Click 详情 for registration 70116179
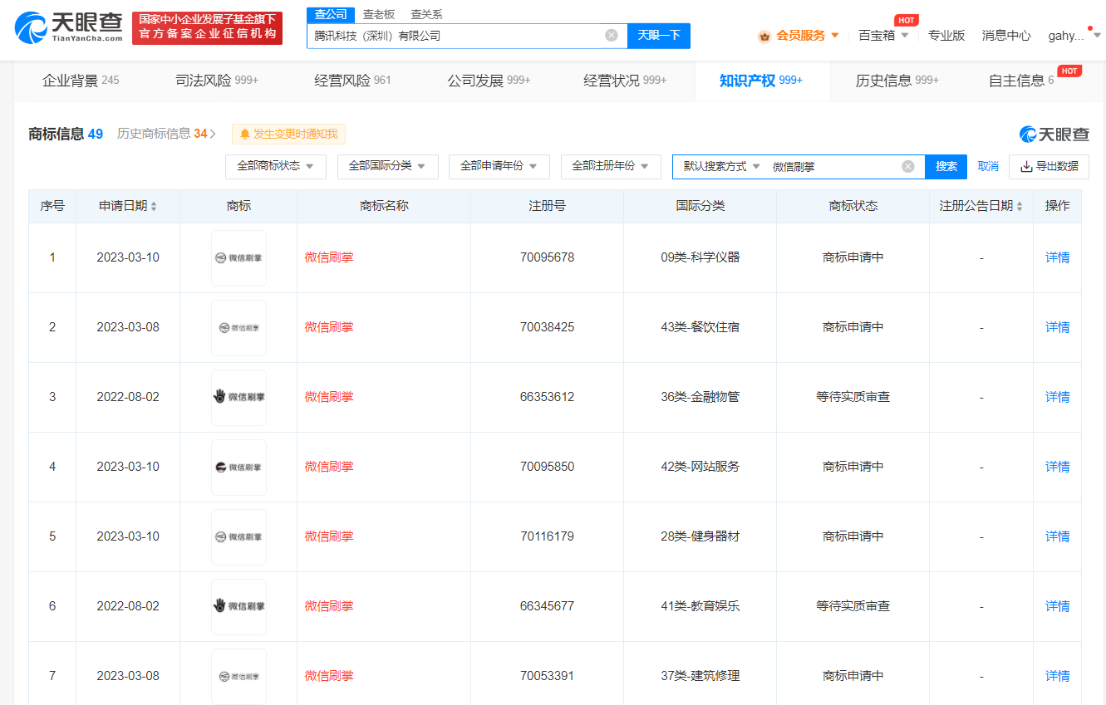 1057,536
